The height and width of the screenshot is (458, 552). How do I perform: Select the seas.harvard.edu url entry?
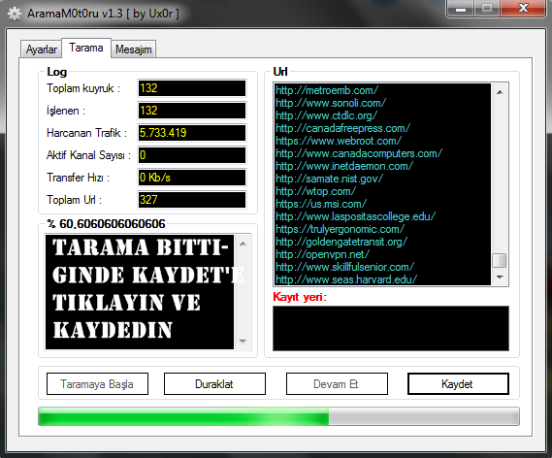click(346, 279)
